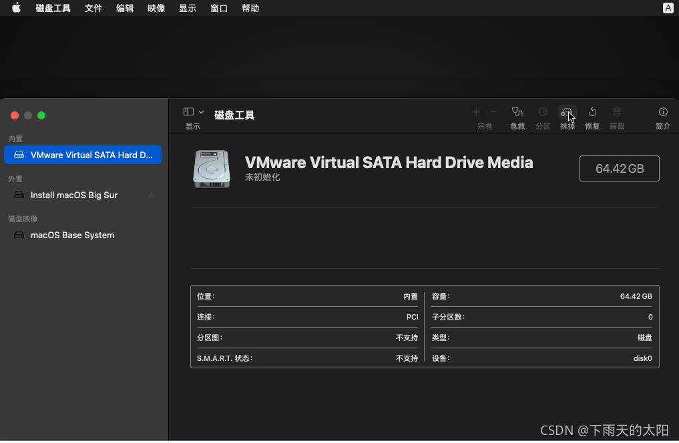Expand the 显示 view options chevron
679x443 pixels.
[x=202, y=112]
